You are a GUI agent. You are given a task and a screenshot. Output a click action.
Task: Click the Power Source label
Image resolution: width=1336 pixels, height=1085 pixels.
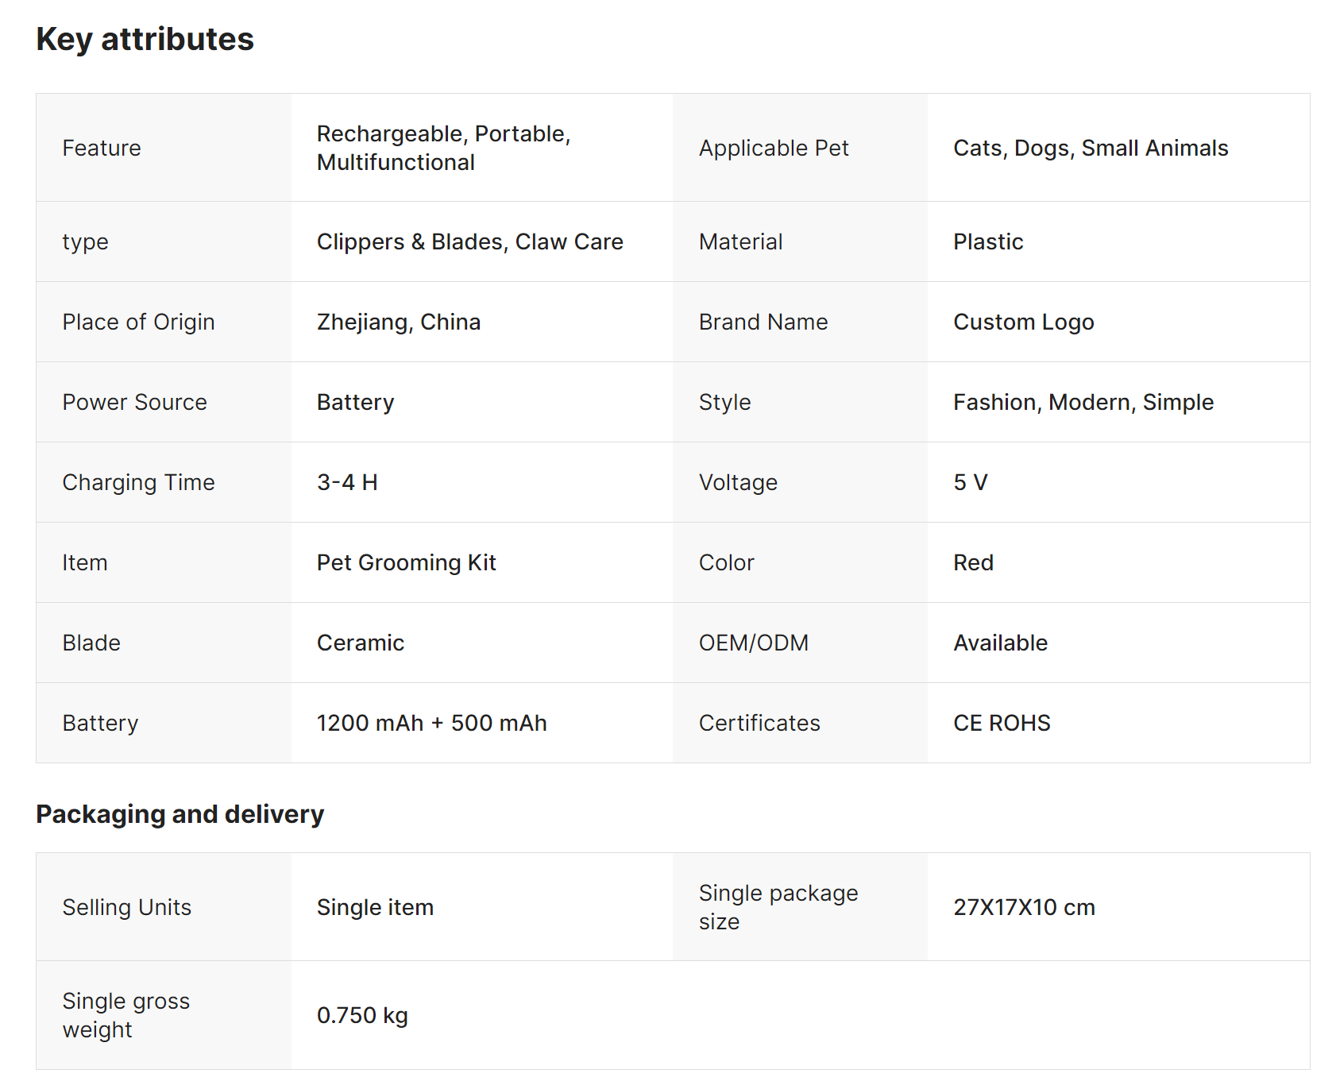134,402
